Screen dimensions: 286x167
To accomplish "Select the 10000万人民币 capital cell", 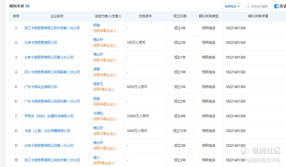I will click(138, 116).
